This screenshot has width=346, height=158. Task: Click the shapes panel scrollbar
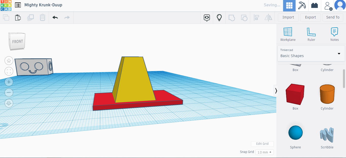point(344,79)
